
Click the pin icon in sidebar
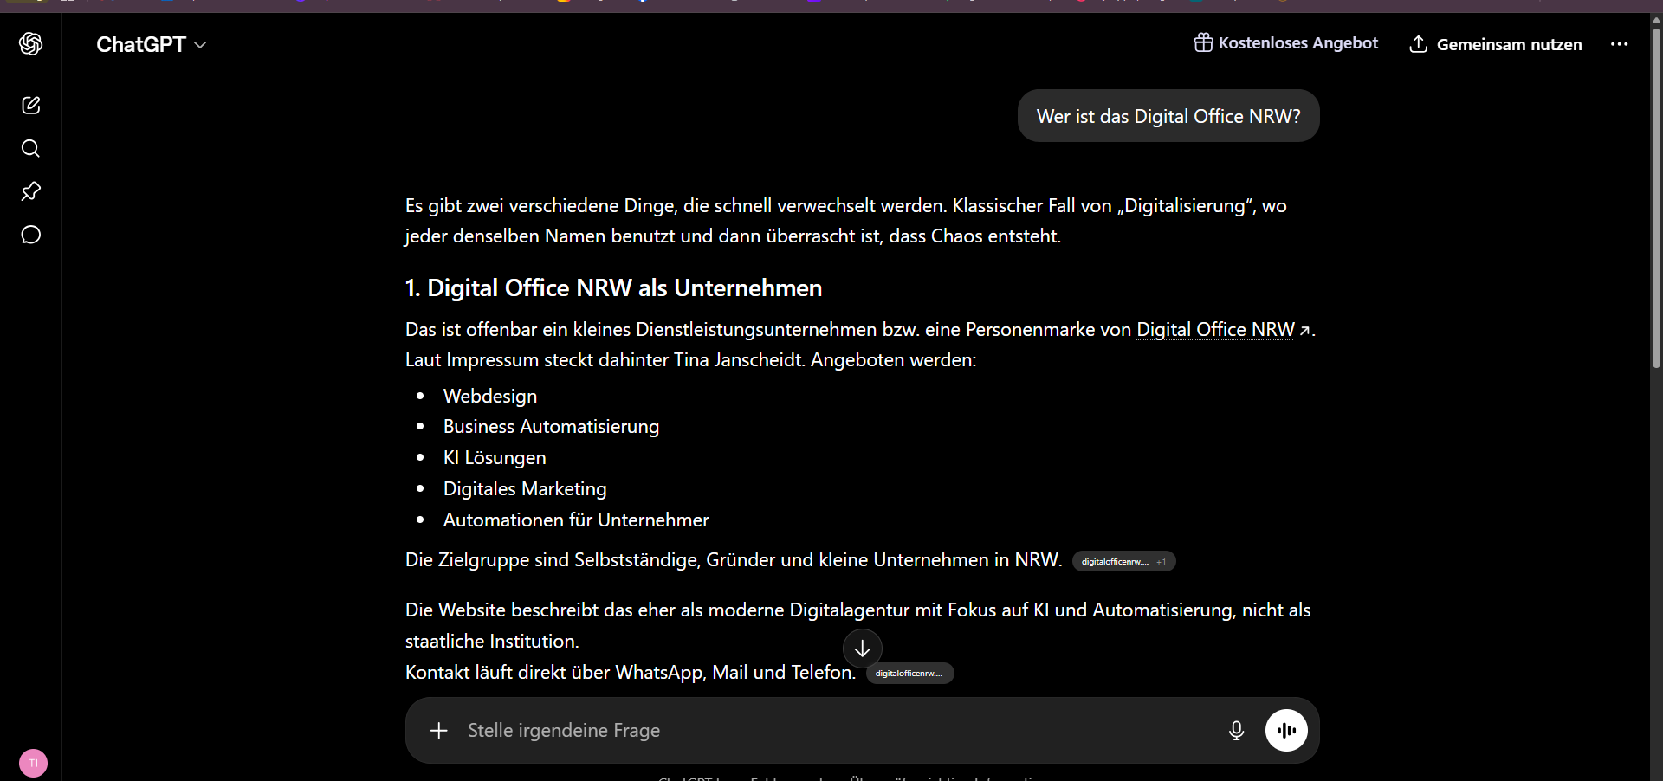(x=31, y=191)
